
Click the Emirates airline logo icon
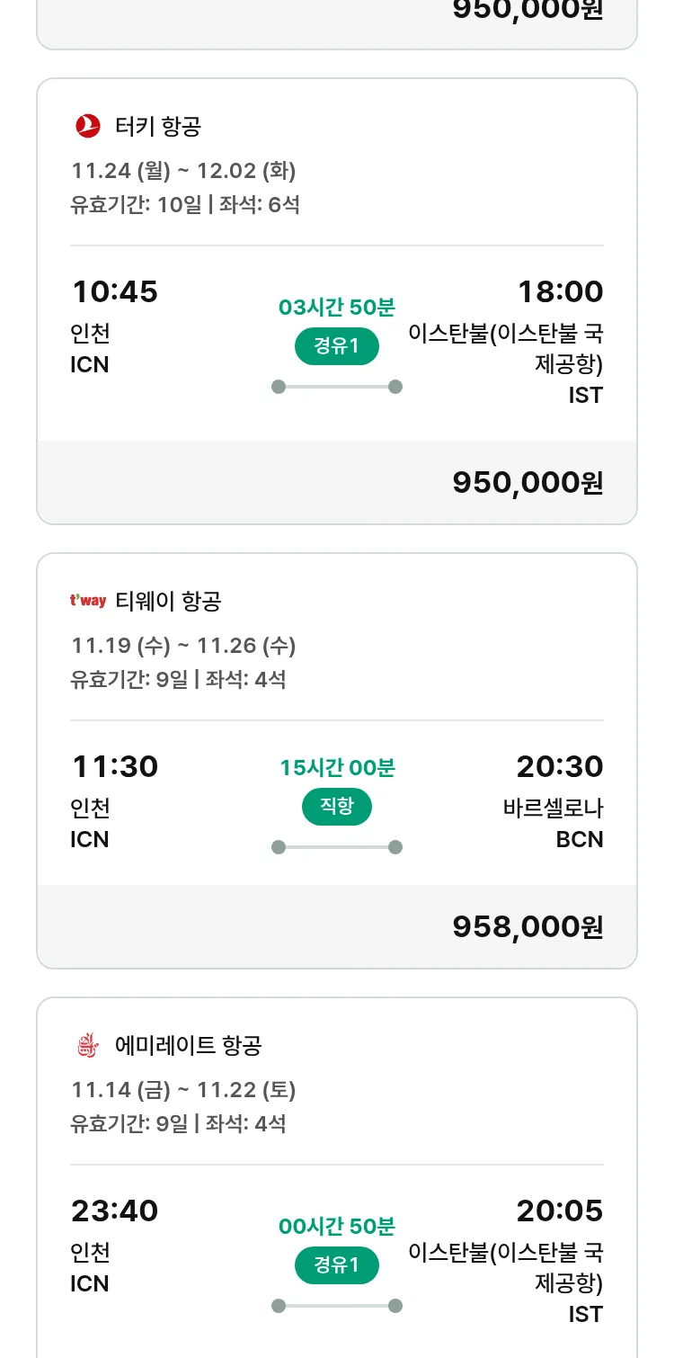[x=87, y=1045]
